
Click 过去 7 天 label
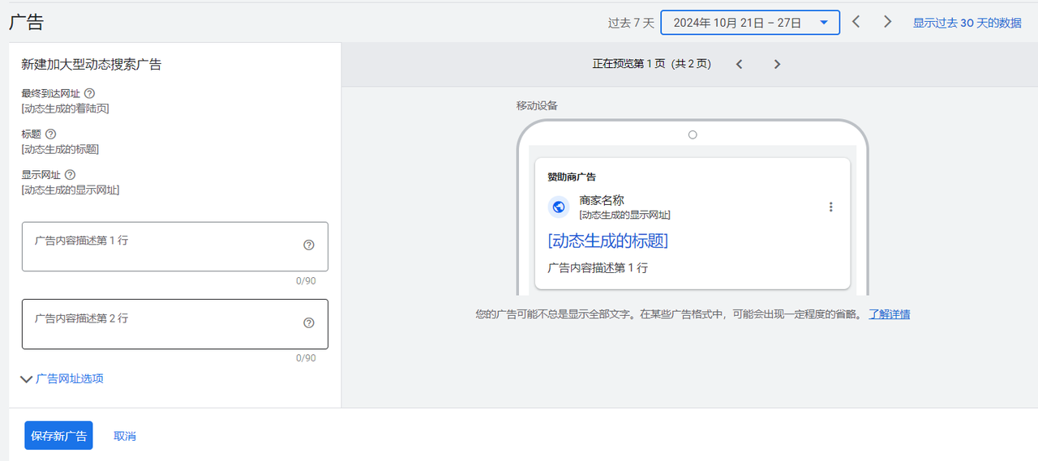point(631,23)
